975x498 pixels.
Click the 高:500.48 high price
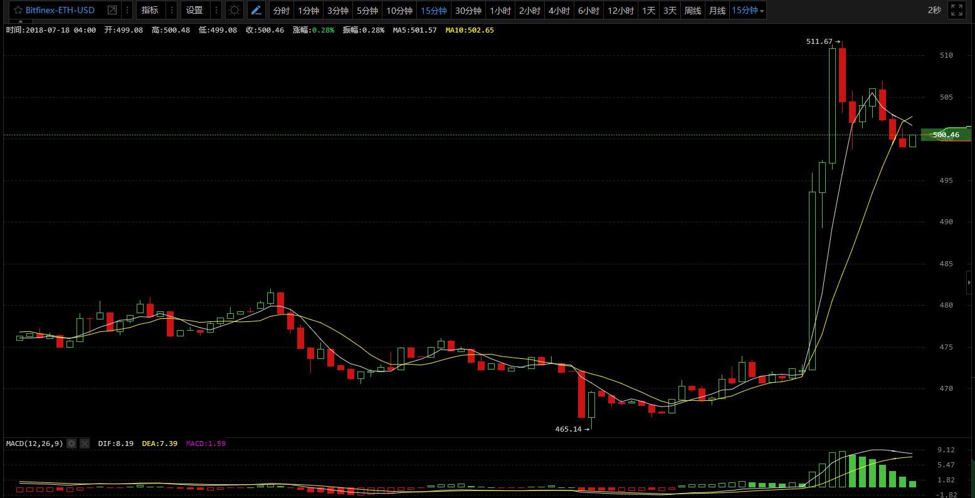click(x=171, y=30)
